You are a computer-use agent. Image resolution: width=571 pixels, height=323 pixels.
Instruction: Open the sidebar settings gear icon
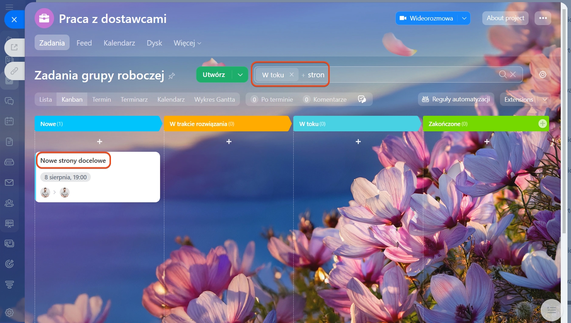[9, 312]
